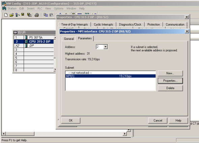Open the MPI Address dropdown
The width and height of the screenshot is (199, 143).
[x=105, y=47]
